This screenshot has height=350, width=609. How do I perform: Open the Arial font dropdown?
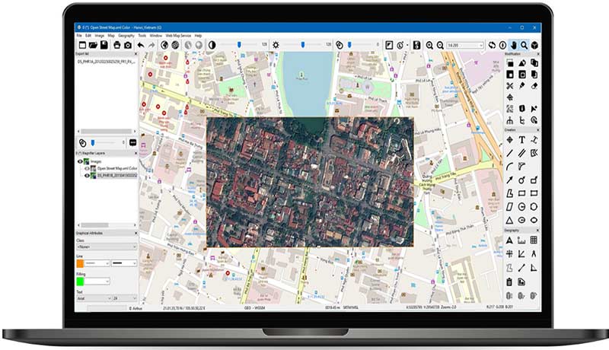(x=92, y=299)
